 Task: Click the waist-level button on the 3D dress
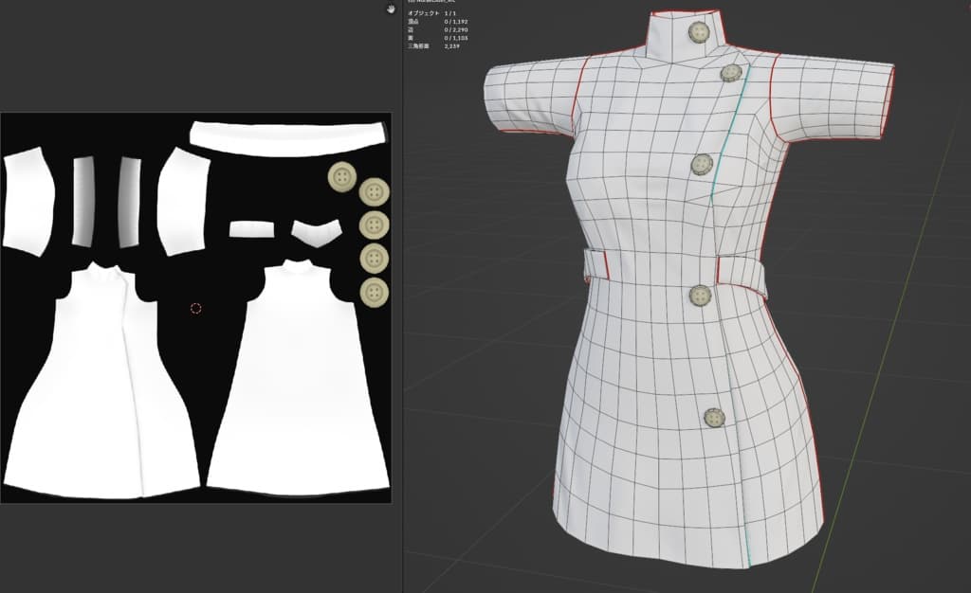(x=701, y=296)
